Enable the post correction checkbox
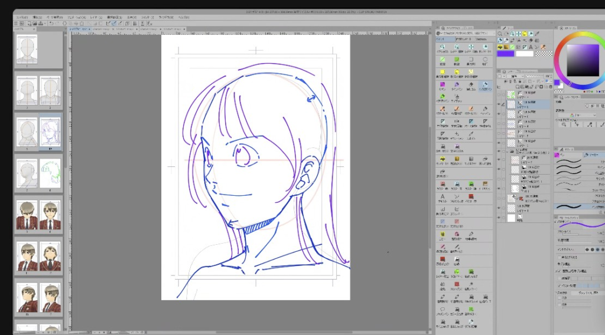The height and width of the screenshot is (335, 605). pos(560,278)
